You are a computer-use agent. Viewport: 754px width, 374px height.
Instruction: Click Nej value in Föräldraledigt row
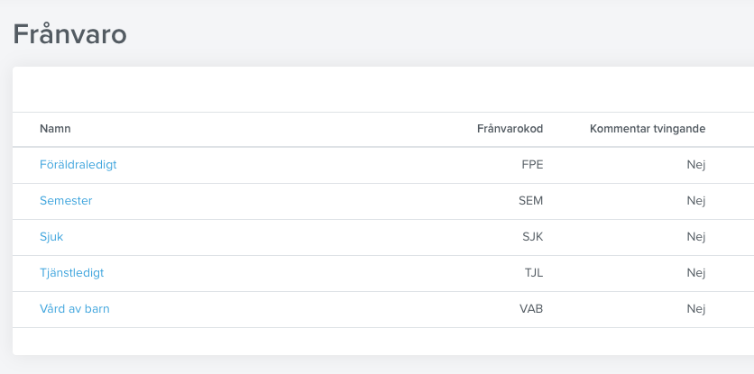click(695, 165)
